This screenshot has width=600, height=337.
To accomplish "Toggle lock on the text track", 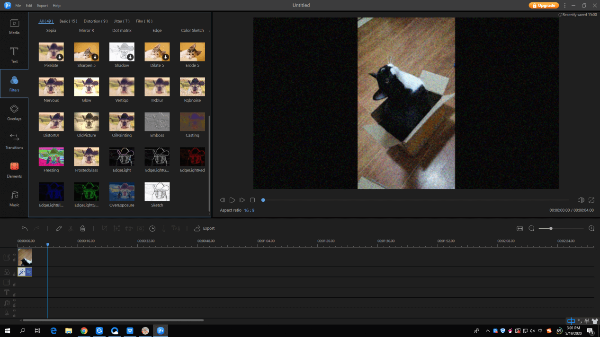I will click(x=14, y=295).
